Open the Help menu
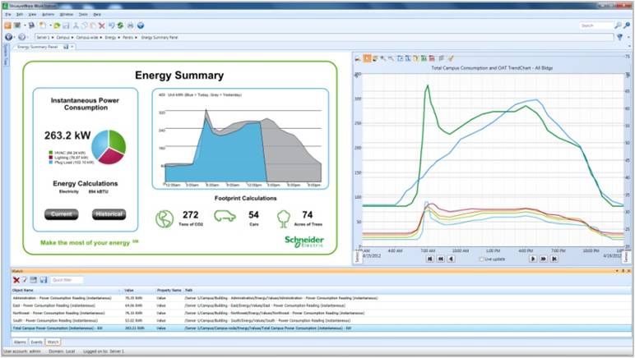Screen dimensions: 635x358 point(97,15)
